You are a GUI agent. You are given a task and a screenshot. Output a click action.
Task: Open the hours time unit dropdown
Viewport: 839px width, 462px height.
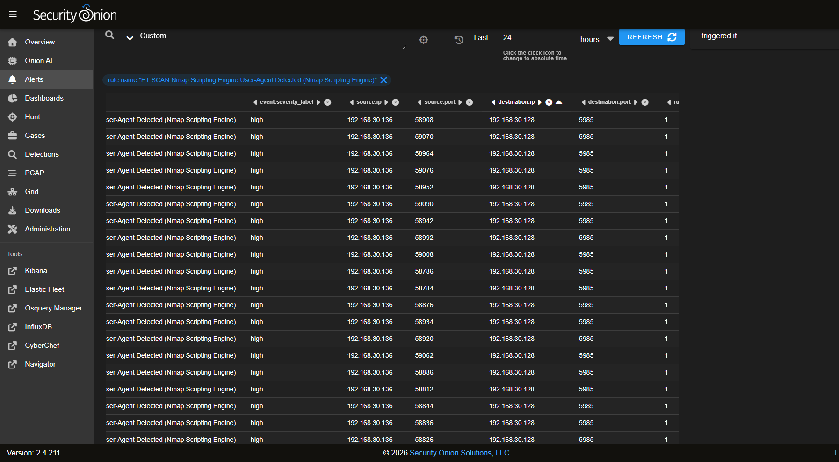(597, 39)
